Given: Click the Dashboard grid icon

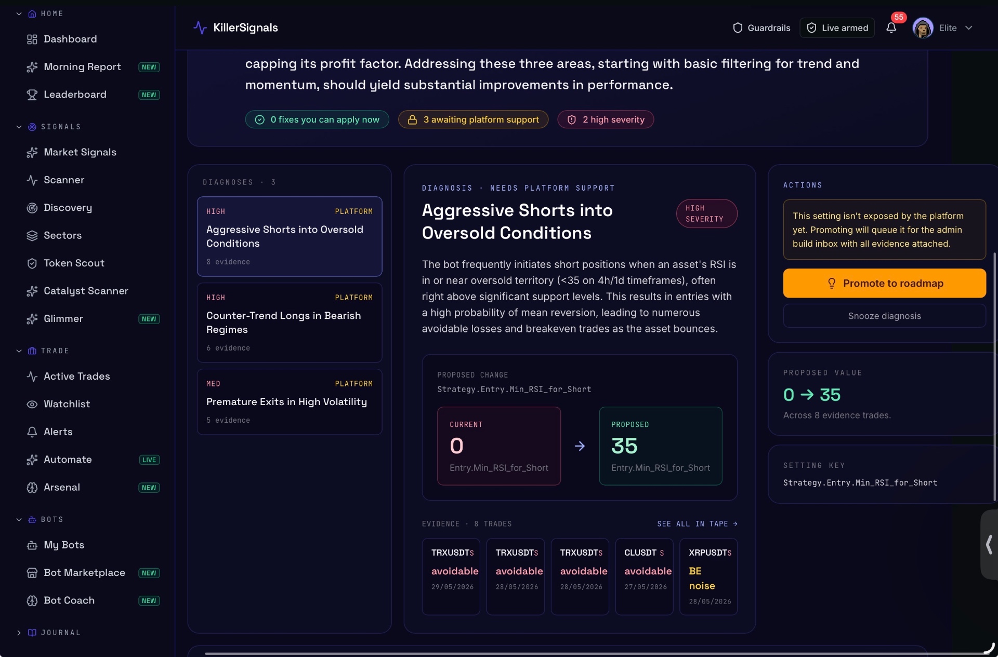Looking at the screenshot, I should [x=32, y=39].
